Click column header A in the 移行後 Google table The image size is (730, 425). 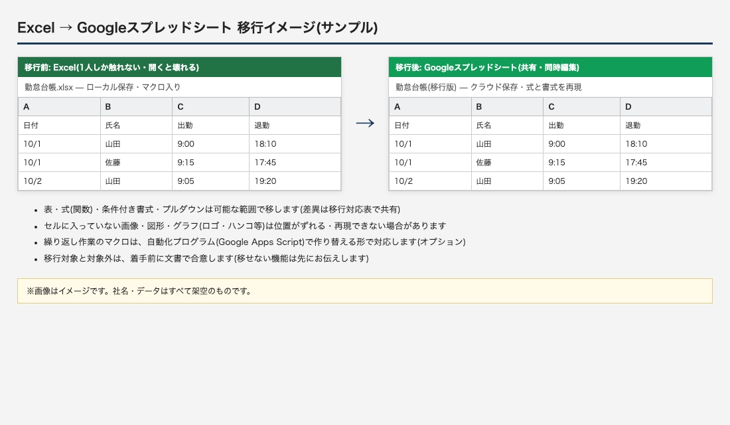[430, 107]
